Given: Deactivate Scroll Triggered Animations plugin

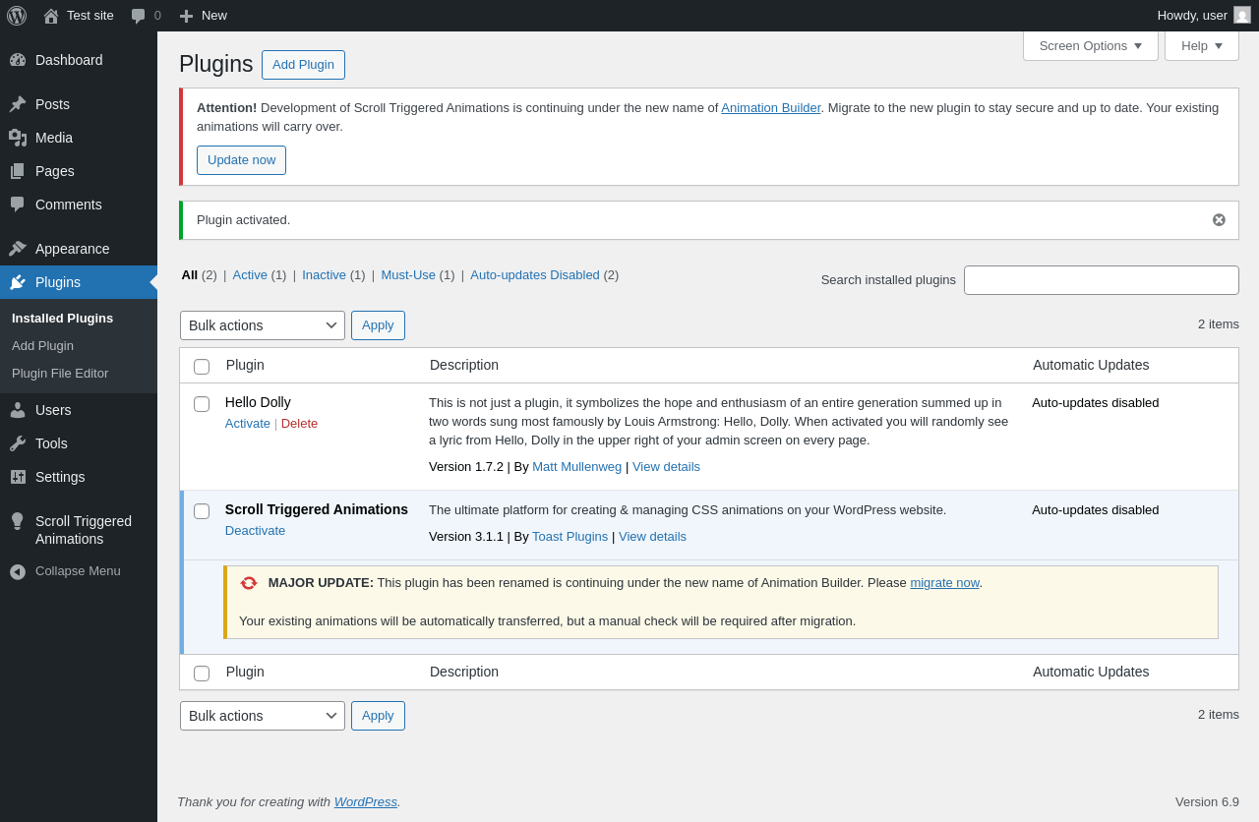Looking at the screenshot, I should pos(255,531).
